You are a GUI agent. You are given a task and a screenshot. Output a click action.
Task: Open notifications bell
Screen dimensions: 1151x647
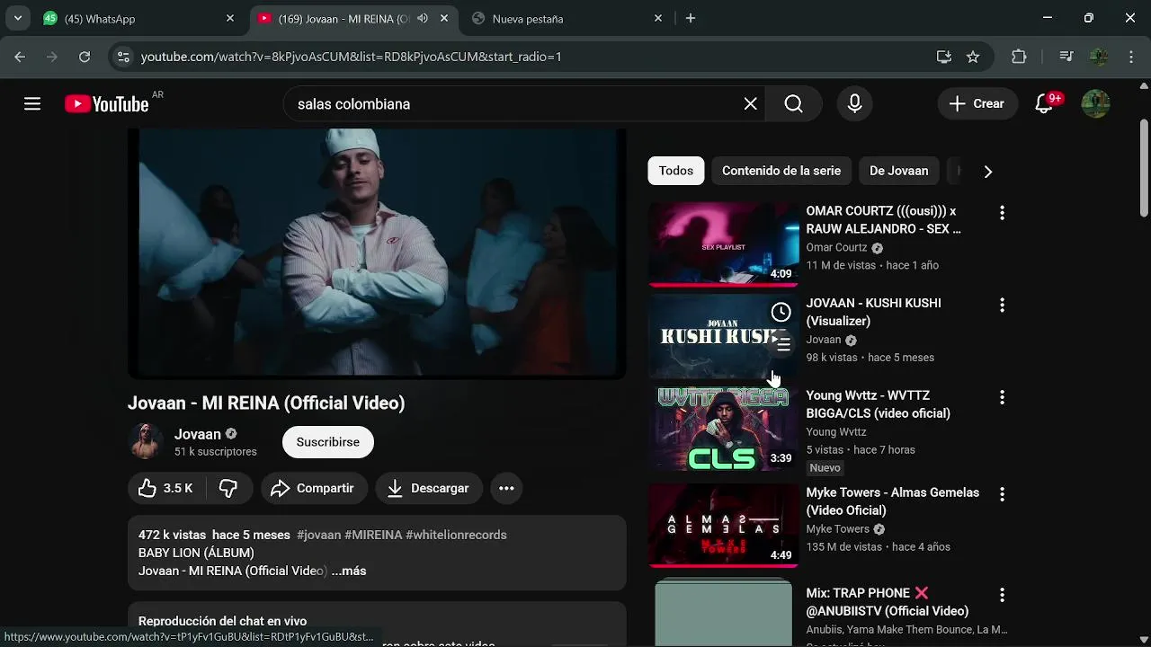click(1045, 104)
